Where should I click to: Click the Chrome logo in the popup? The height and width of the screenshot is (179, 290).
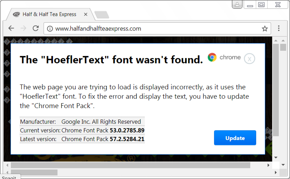click(212, 57)
